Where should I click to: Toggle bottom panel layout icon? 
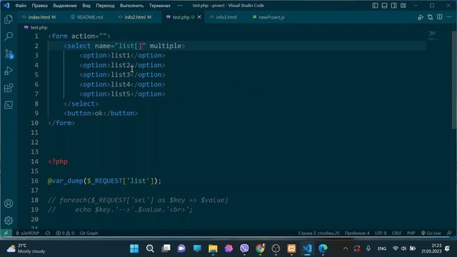tap(384, 6)
